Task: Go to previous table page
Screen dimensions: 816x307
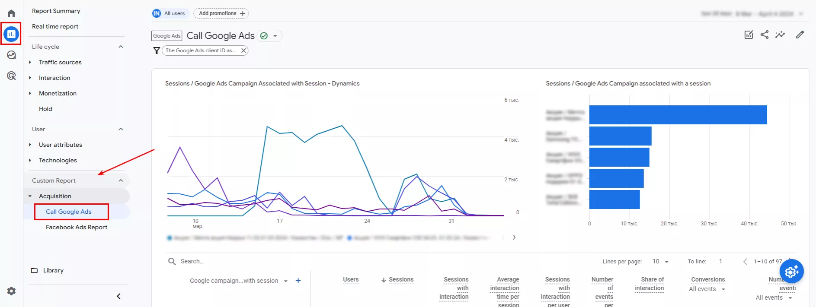Action: [745, 261]
